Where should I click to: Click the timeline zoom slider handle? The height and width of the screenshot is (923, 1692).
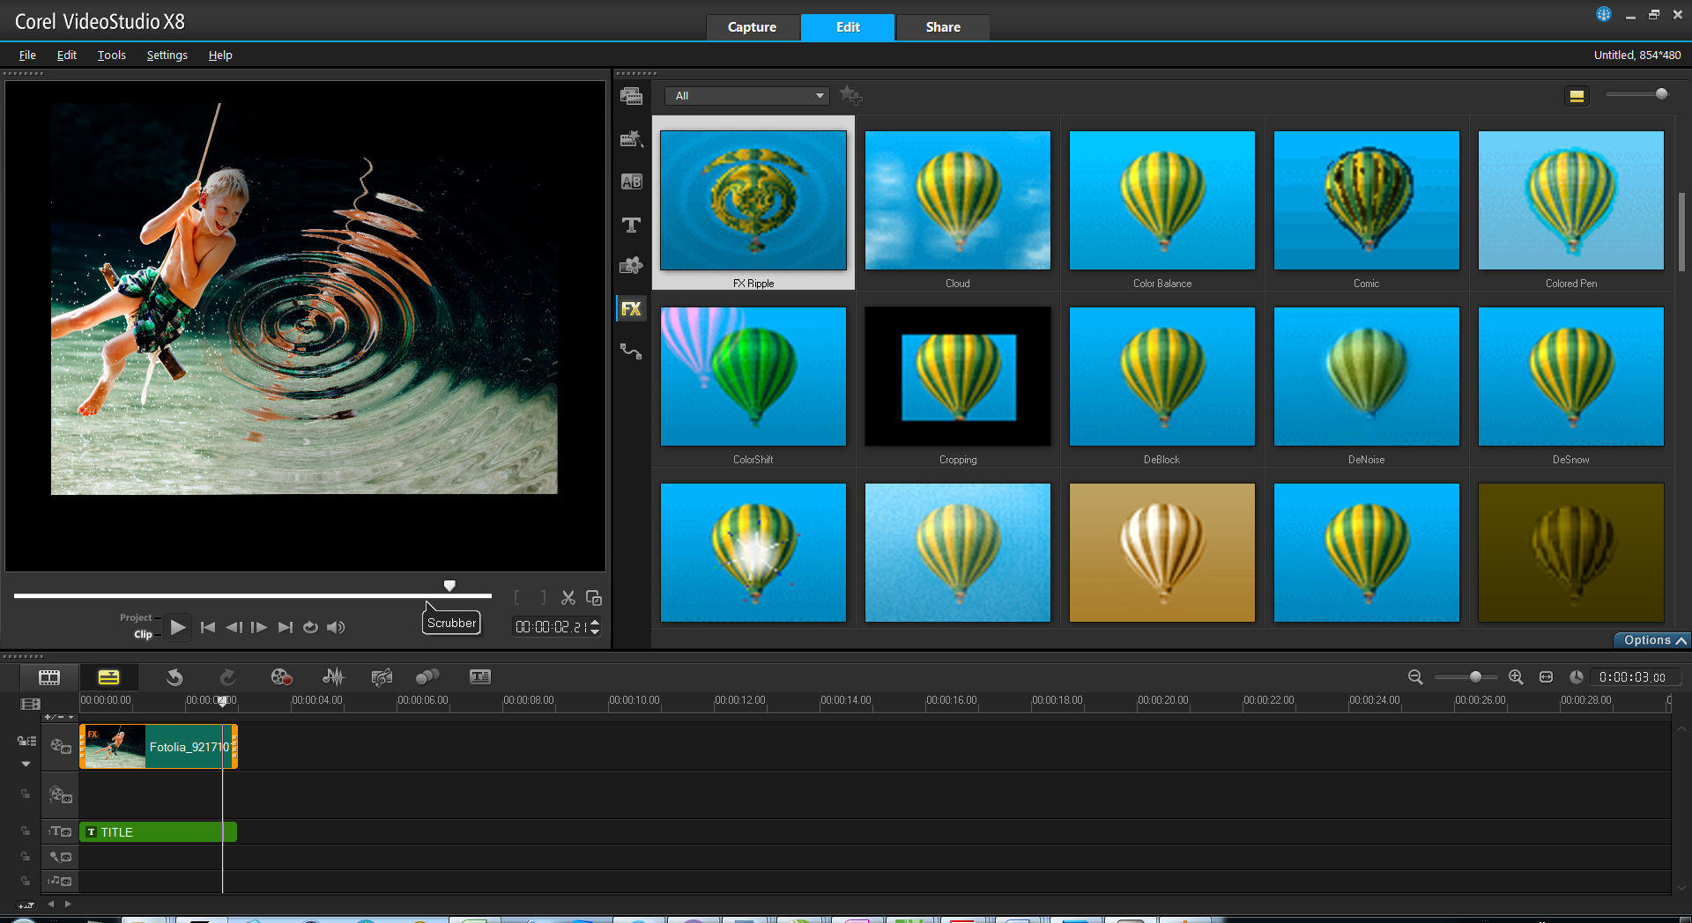click(x=1475, y=676)
